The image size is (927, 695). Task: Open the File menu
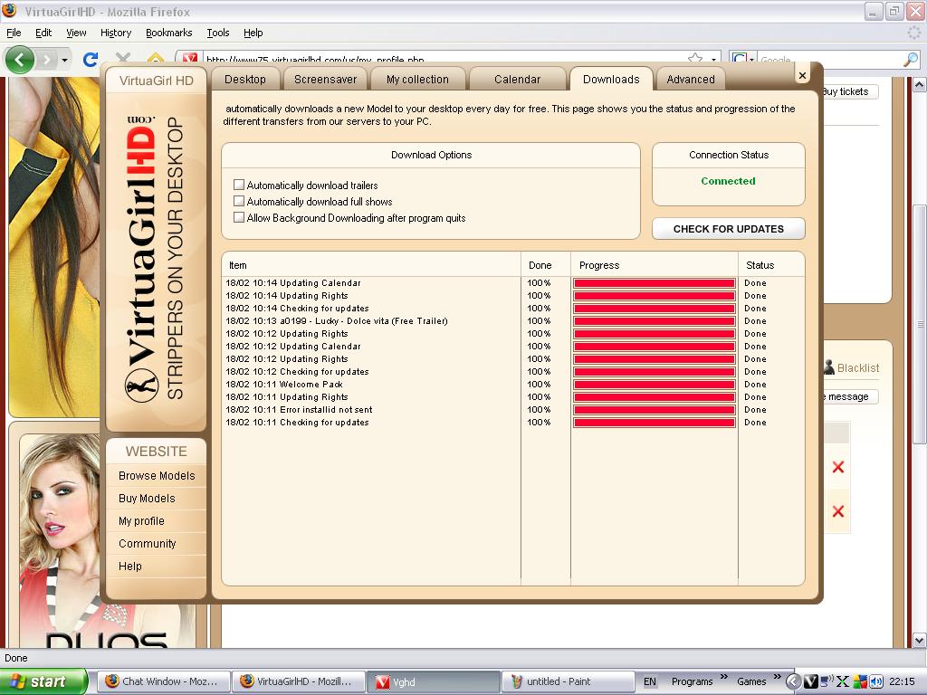(x=14, y=33)
